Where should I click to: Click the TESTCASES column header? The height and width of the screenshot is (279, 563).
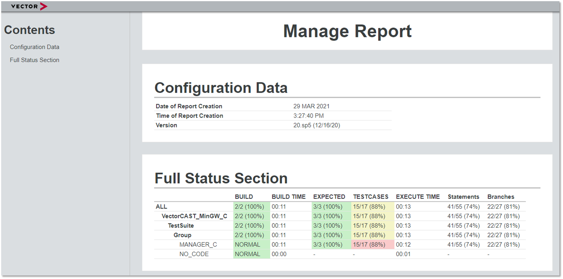(x=370, y=196)
